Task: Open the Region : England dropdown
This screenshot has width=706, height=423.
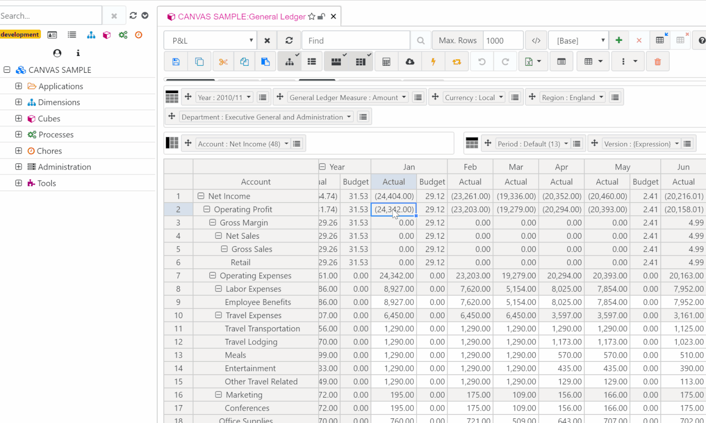Action: 572,97
